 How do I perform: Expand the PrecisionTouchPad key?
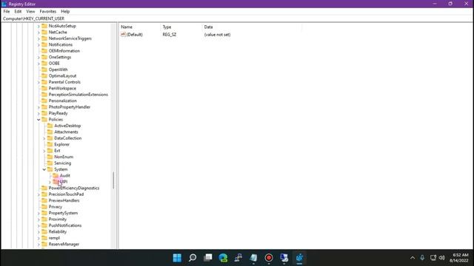39,194
